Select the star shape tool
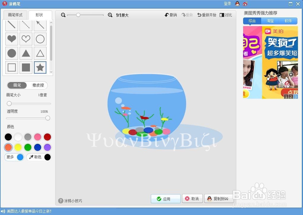Image resolution: width=303 pixels, height=215 pixels. tap(40, 68)
